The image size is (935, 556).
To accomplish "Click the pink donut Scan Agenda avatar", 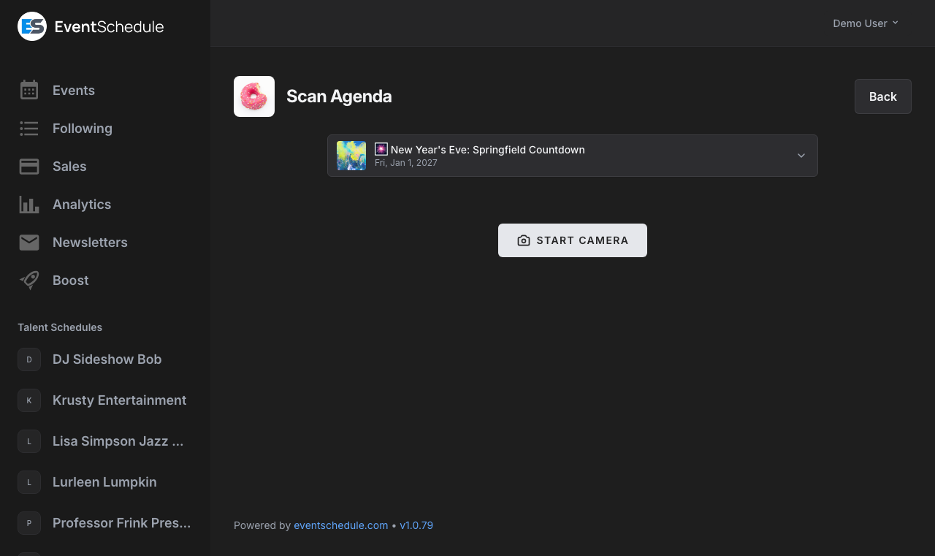I will [x=253, y=96].
